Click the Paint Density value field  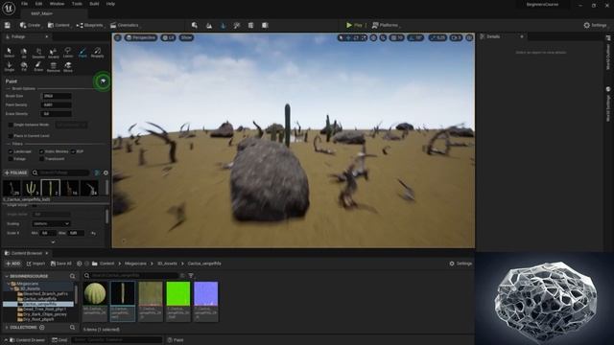coord(56,104)
